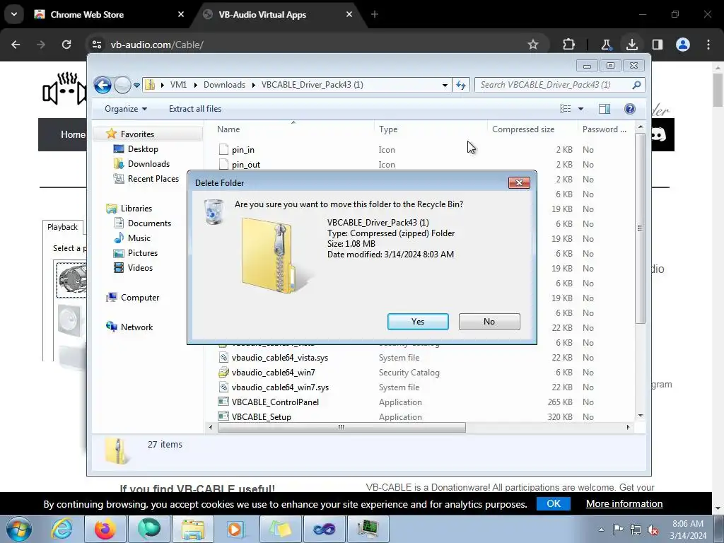Refresh the Explorer folder view

(461, 85)
